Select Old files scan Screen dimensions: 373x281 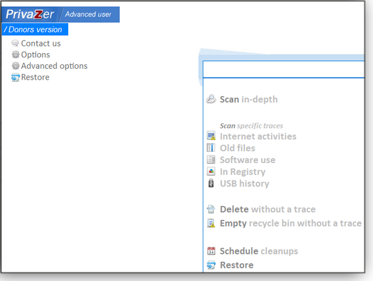point(237,148)
